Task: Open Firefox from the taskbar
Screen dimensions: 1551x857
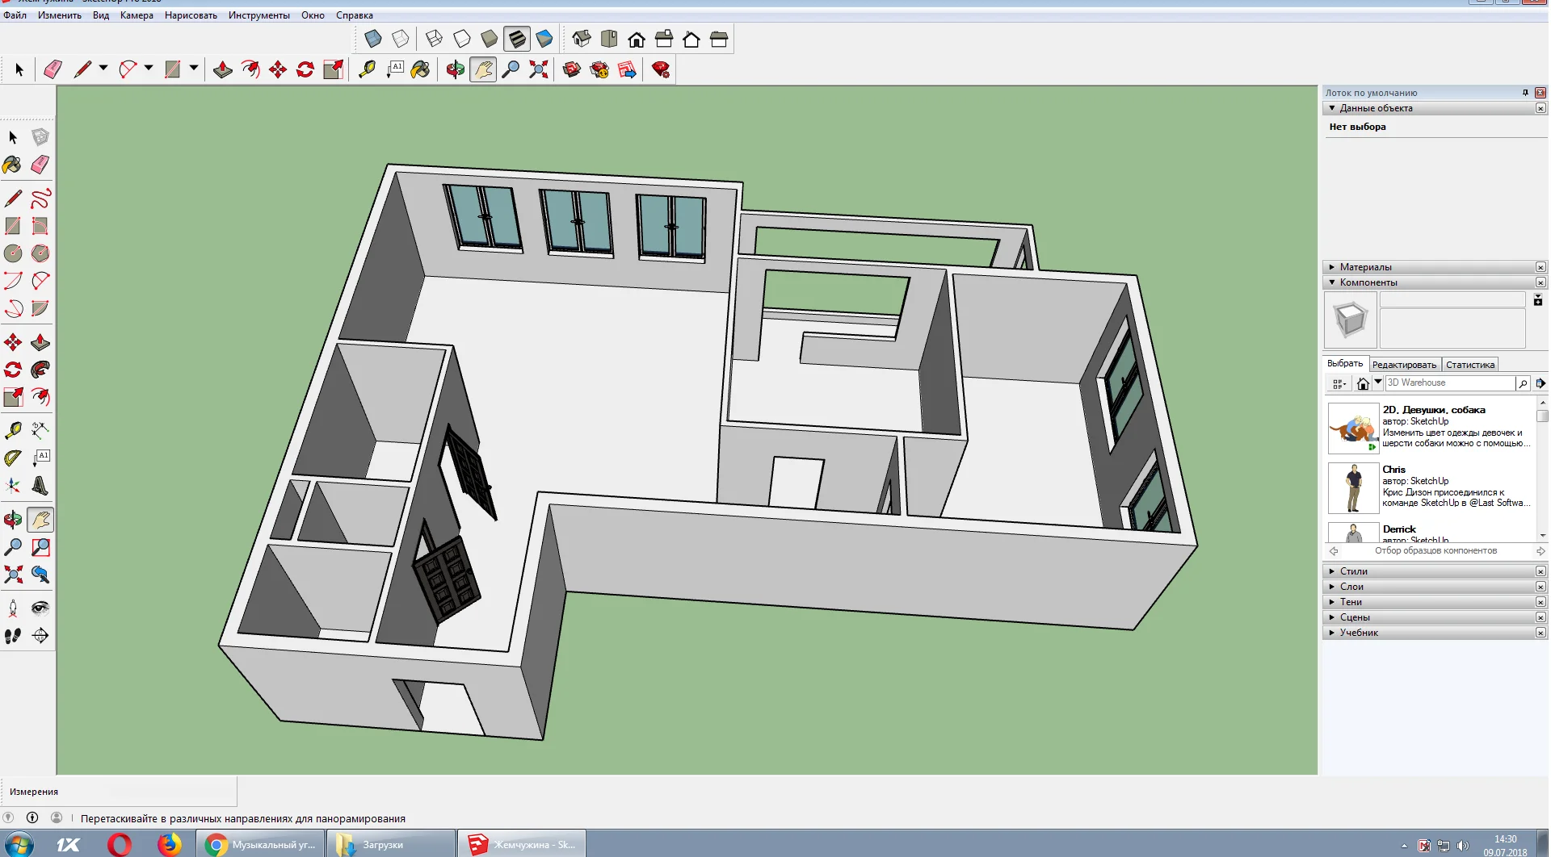Action: tap(169, 845)
